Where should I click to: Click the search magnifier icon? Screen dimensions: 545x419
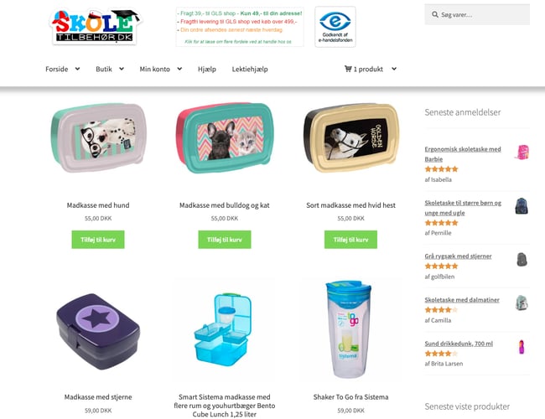pyautogui.click(x=435, y=14)
